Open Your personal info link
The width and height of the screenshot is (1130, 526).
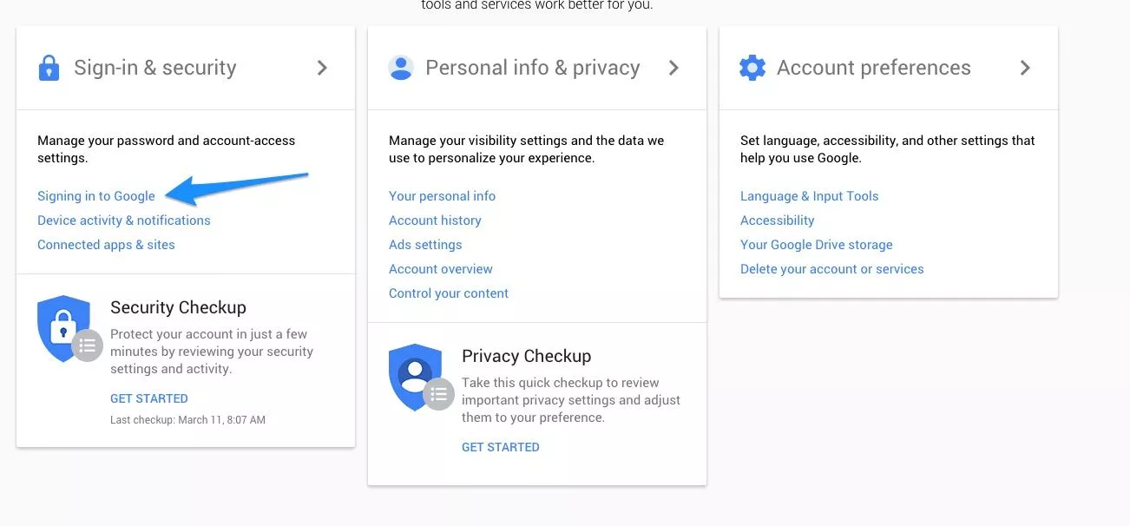click(443, 196)
